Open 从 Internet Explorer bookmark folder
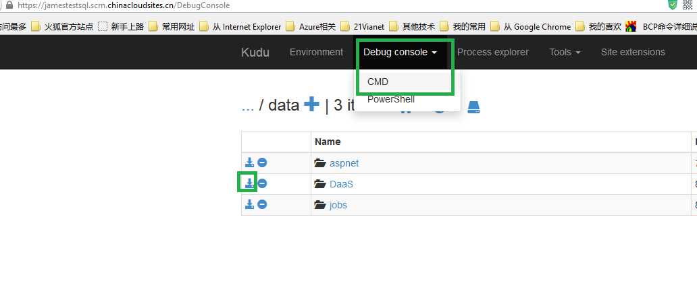This screenshot has width=697, height=296. (240, 26)
